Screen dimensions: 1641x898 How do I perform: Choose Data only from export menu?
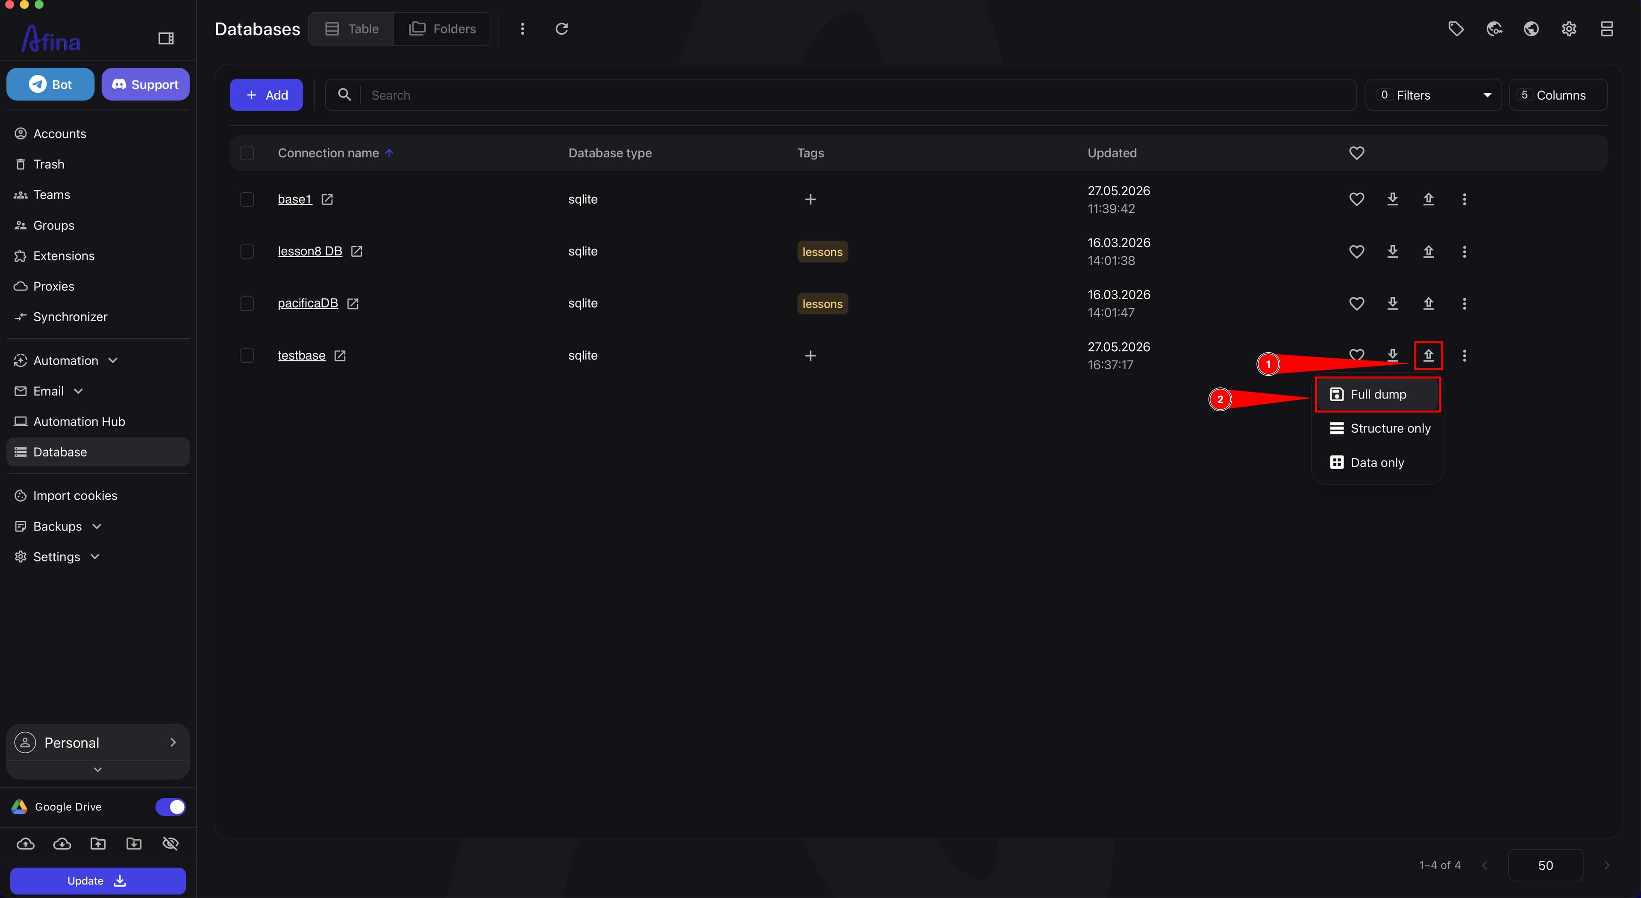(1377, 463)
